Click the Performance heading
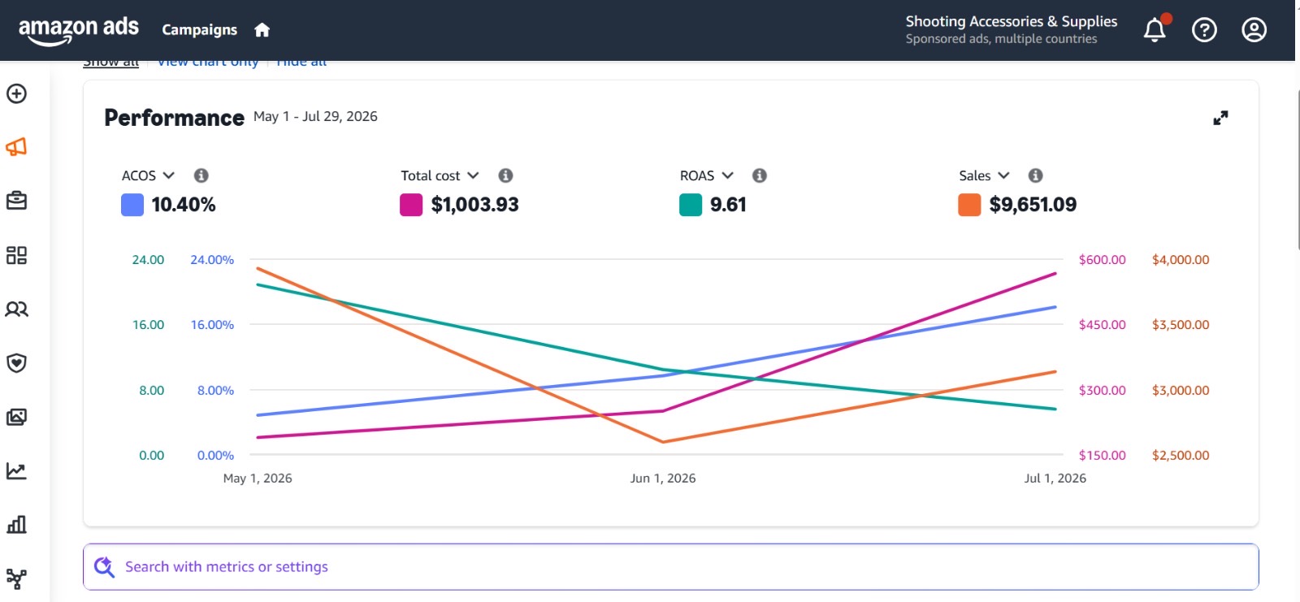The height and width of the screenshot is (602, 1300). pos(174,118)
